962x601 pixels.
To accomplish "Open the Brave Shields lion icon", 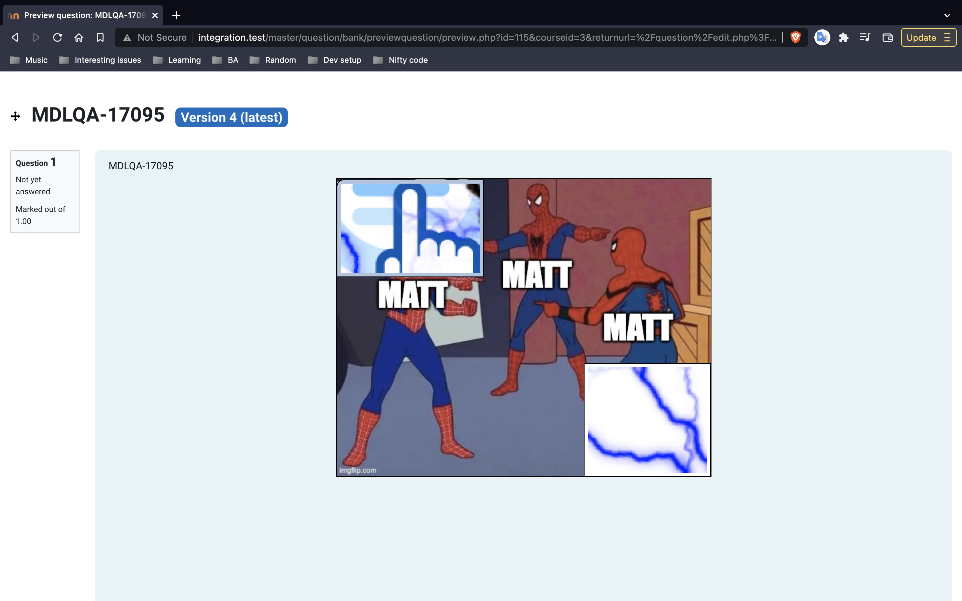I will pyautogui.click(x=795, y=37).
